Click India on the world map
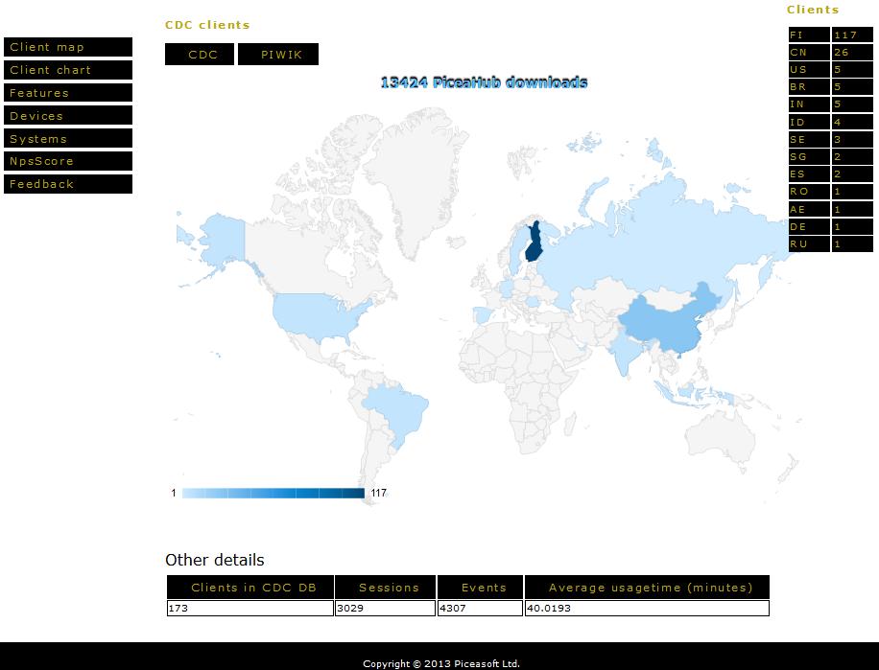879x670 pixels. click(624, 353)
